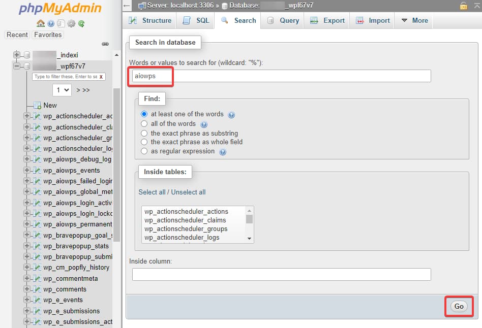
Task: Select wp_actionscheduler_actions in tables list
Action: (x=186, y=212)
